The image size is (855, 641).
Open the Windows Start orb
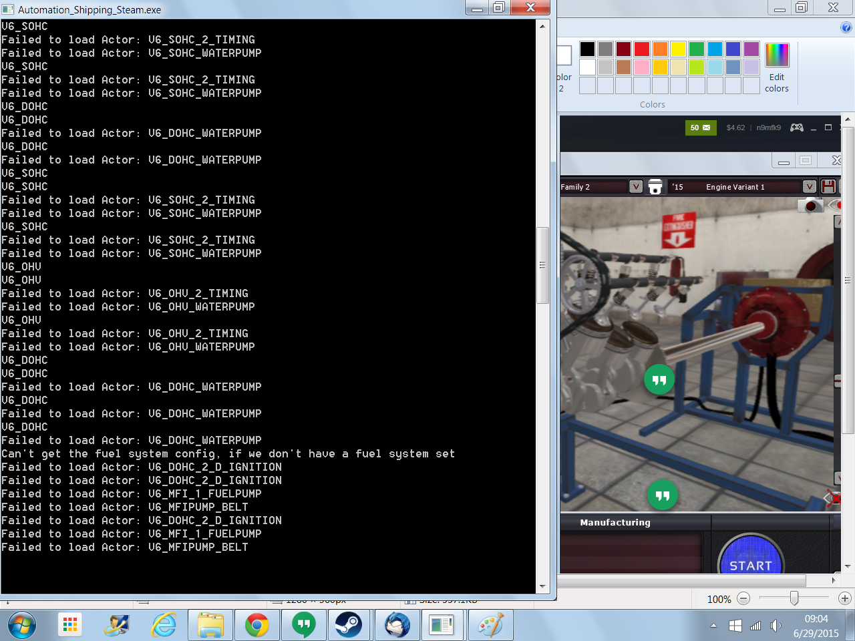(21, 625)
